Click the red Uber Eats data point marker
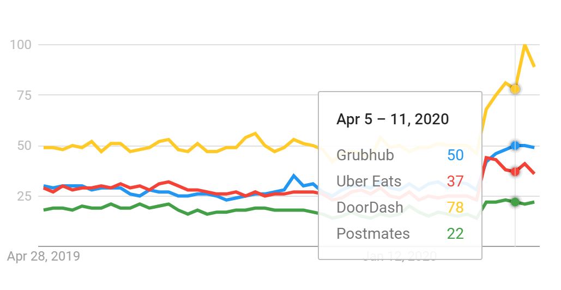This screenshot has height=290, width=561. point(515,171)
